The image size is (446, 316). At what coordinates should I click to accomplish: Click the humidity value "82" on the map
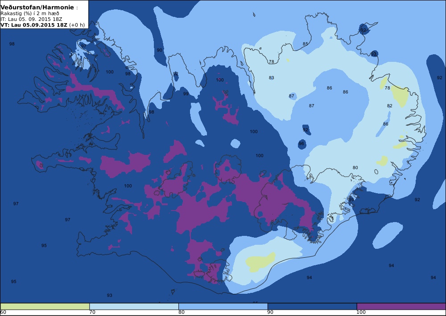click(x=390, y=106)
